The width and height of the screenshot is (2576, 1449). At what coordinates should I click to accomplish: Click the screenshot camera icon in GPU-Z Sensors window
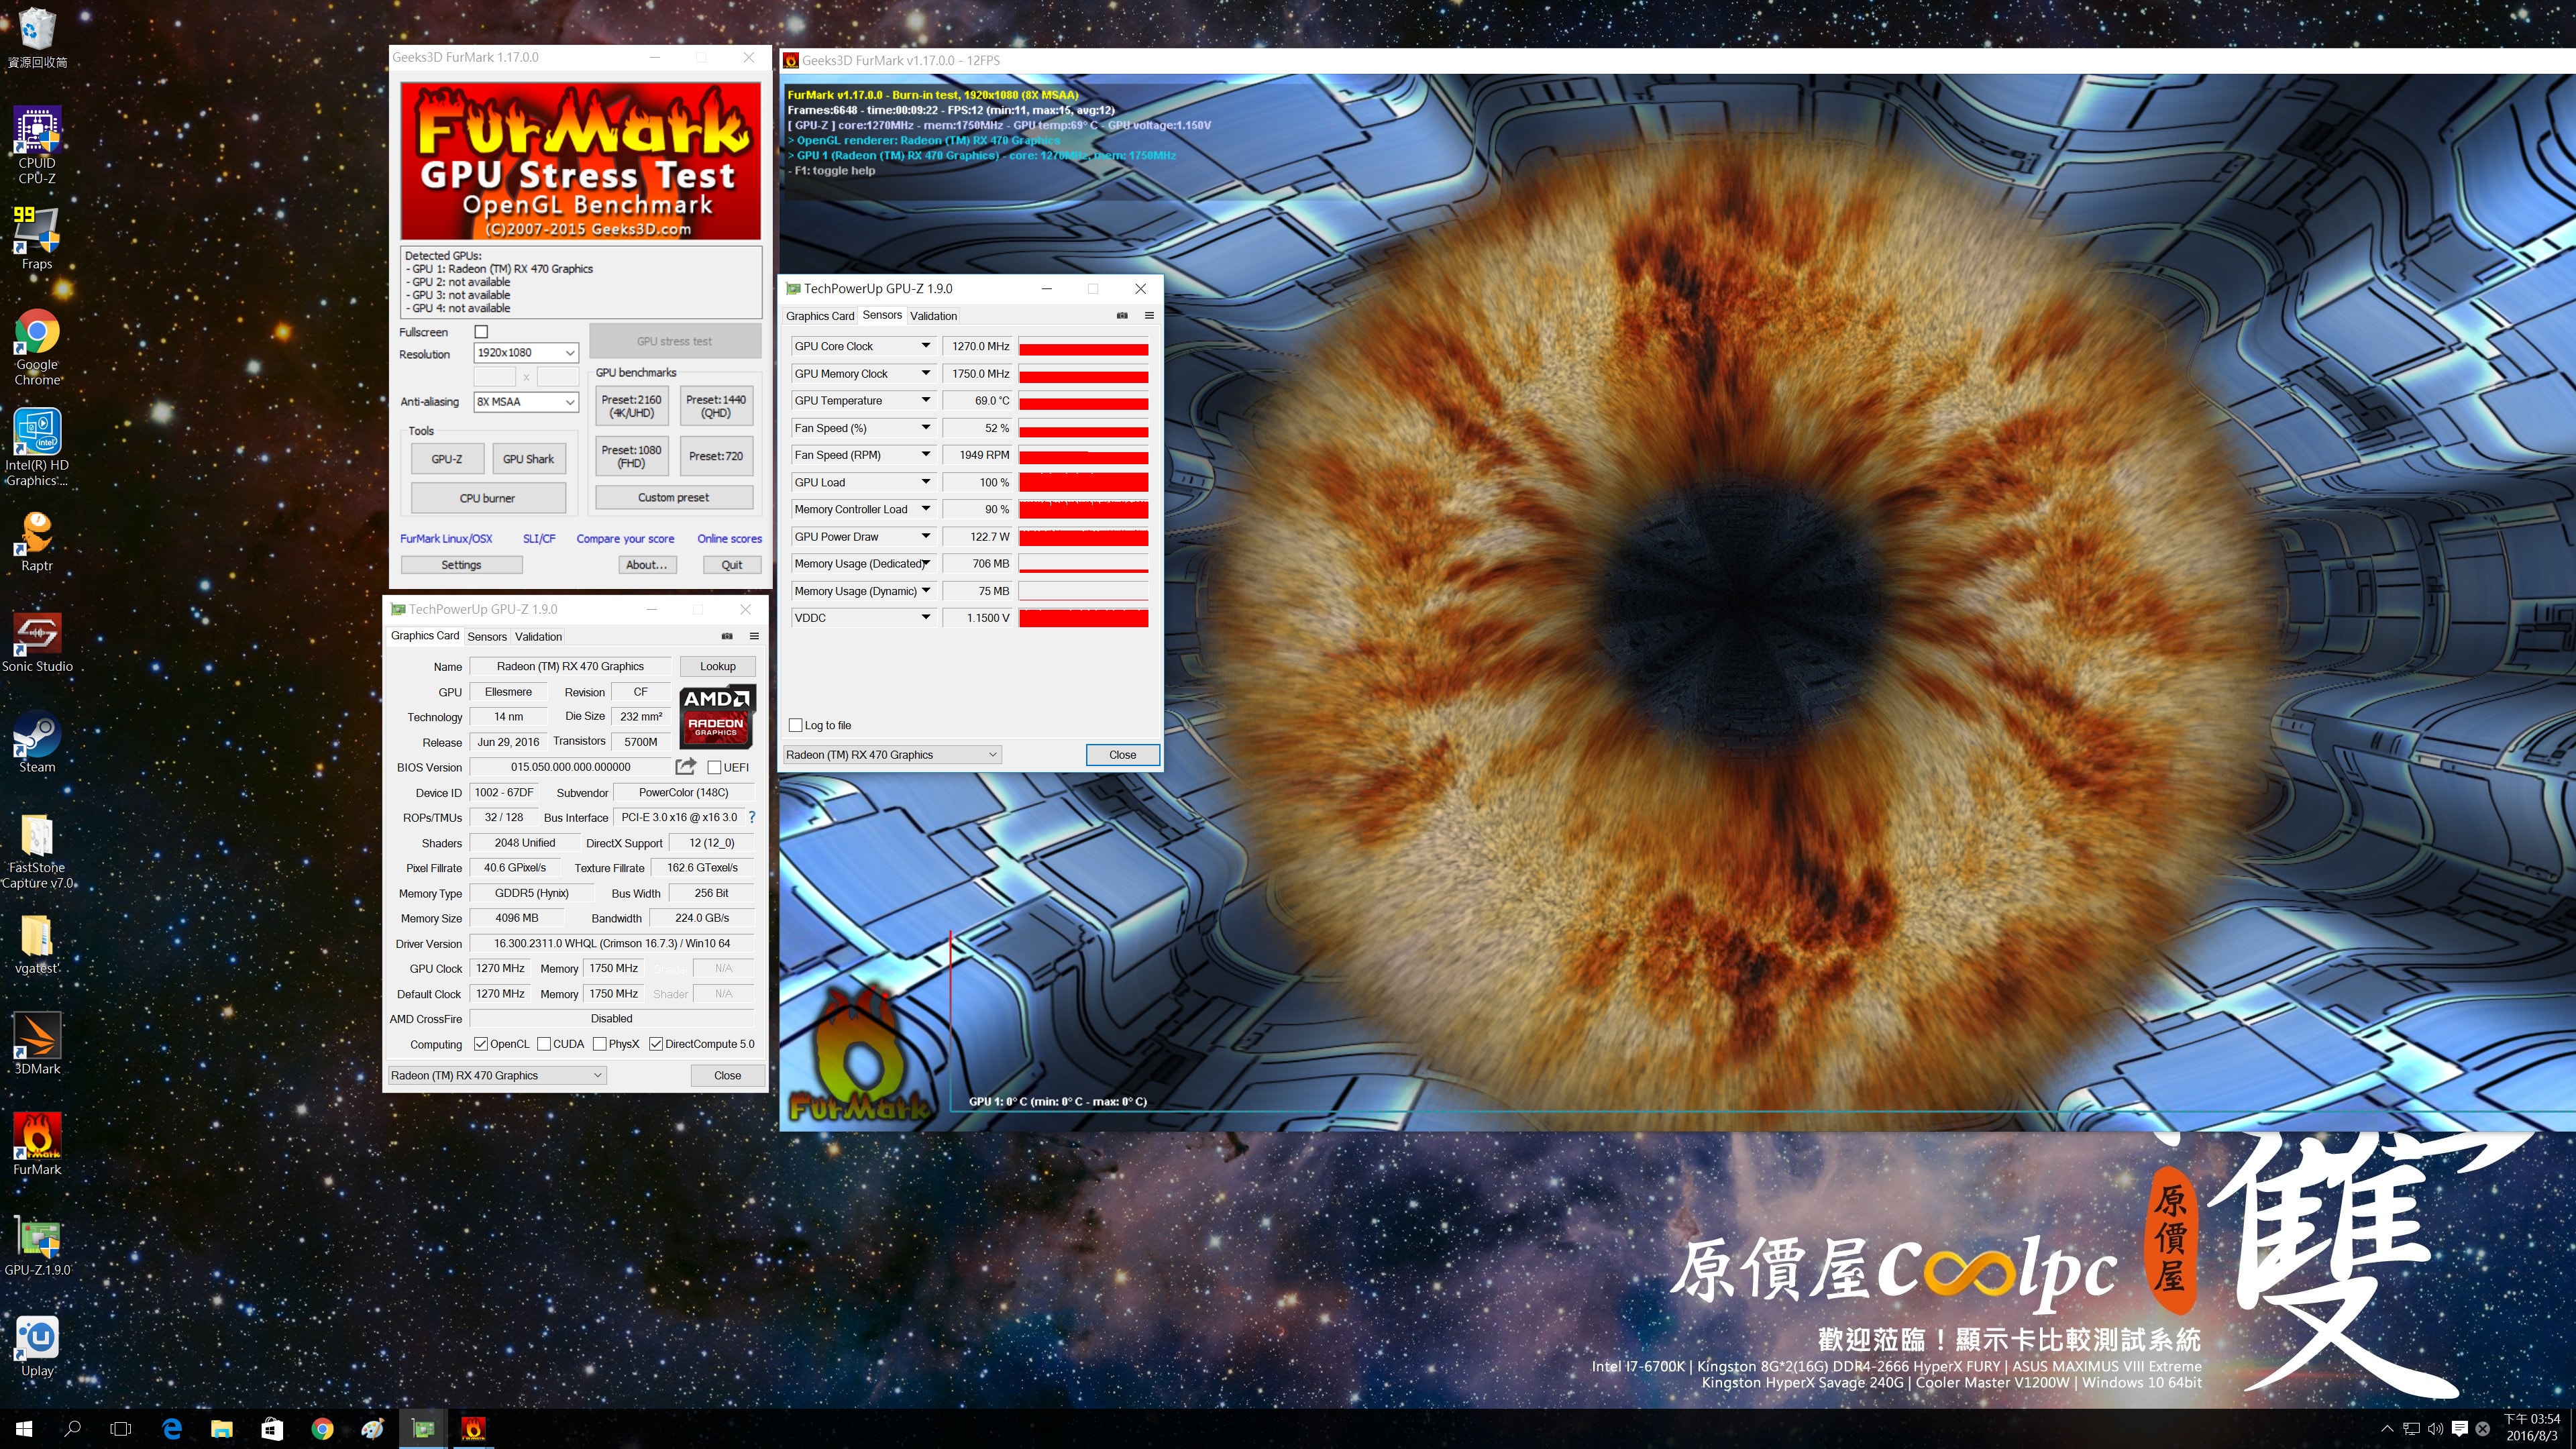click(1122, 315)
